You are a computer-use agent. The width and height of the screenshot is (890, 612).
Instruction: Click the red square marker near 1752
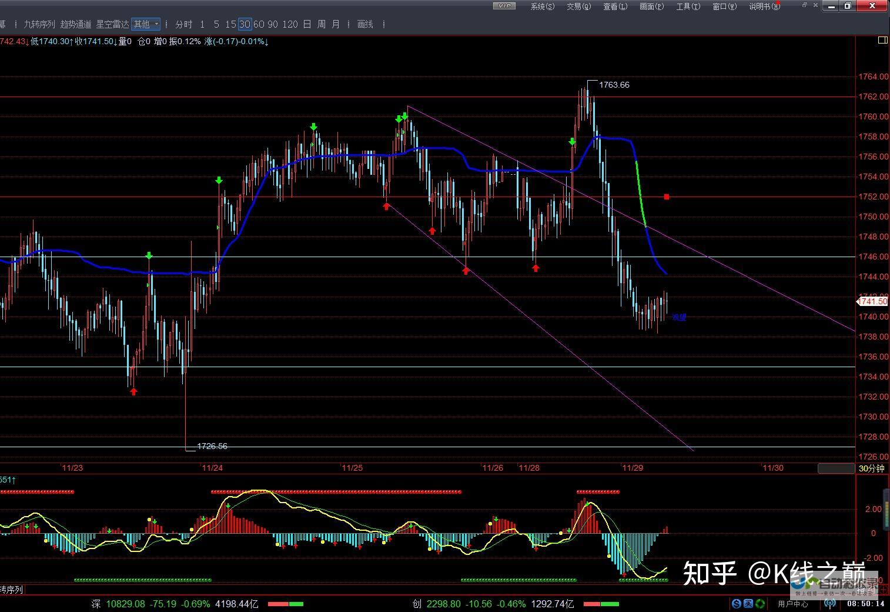[x=667, y=197]
